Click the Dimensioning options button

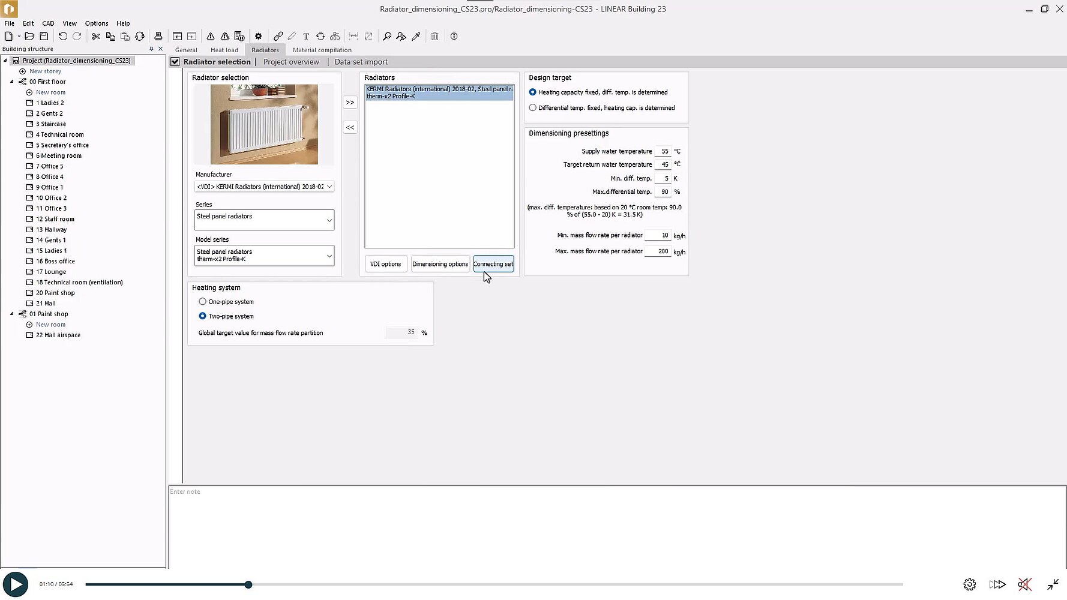point(440,264)
